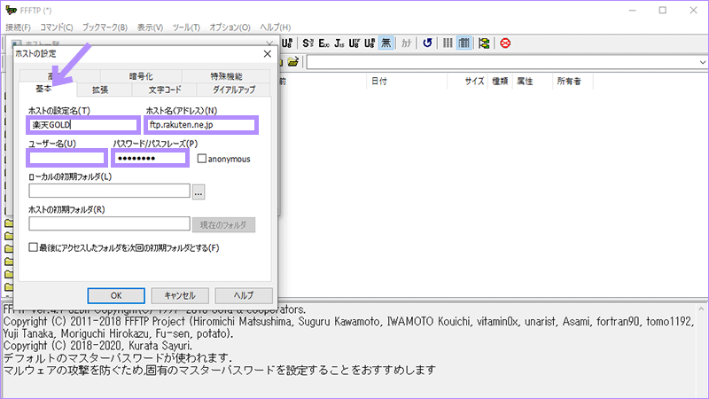Select JIS host kanji code icon

[339, 43]
